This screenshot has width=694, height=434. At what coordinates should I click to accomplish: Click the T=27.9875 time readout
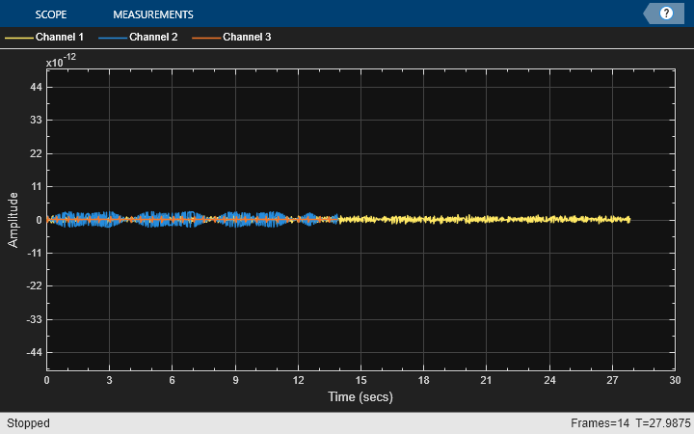pyautogui.click(x=659, y=423)
